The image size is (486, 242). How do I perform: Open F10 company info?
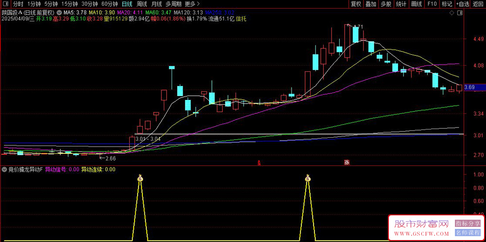(x=432, y=4)
